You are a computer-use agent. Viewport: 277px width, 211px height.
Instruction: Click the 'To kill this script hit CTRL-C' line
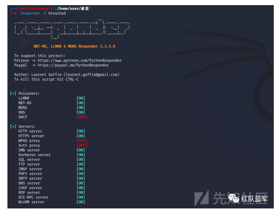pos(46,79)
